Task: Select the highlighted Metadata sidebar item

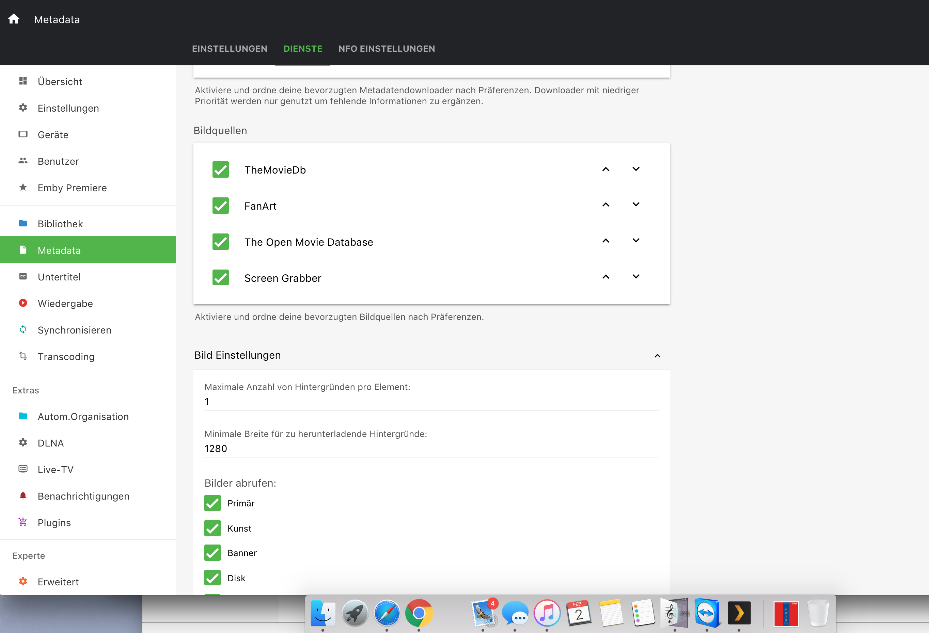Action: coord(88,250)
